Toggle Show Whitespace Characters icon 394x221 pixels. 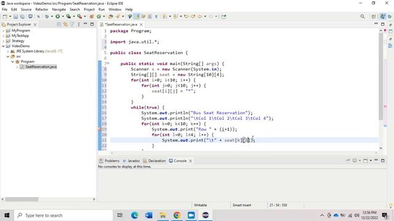pos(156,17)
